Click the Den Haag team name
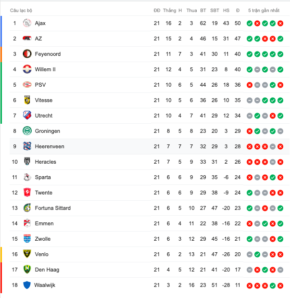 point(47,270)
